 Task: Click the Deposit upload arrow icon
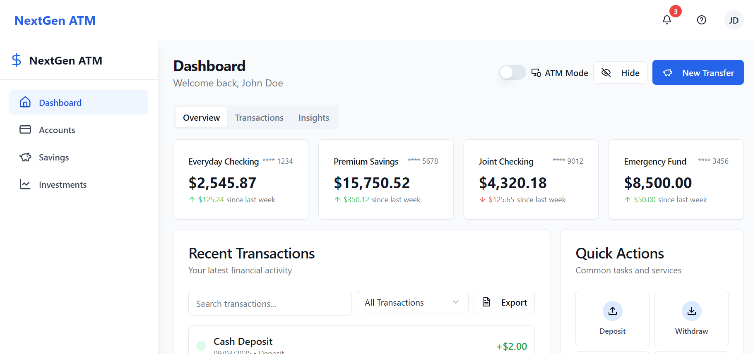613,311
